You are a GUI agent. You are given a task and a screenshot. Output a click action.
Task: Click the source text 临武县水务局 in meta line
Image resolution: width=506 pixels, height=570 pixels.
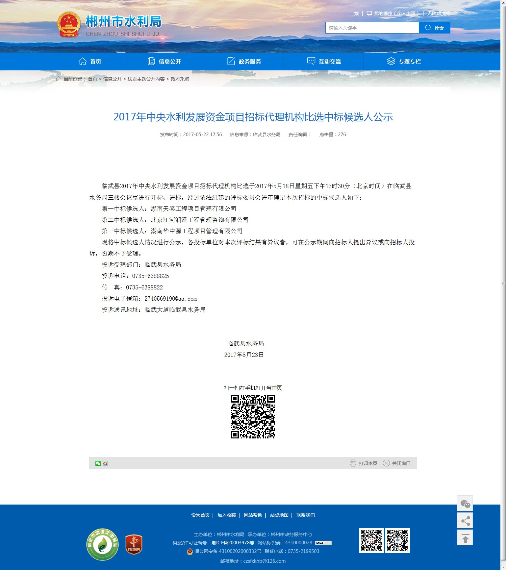(266, 135)
